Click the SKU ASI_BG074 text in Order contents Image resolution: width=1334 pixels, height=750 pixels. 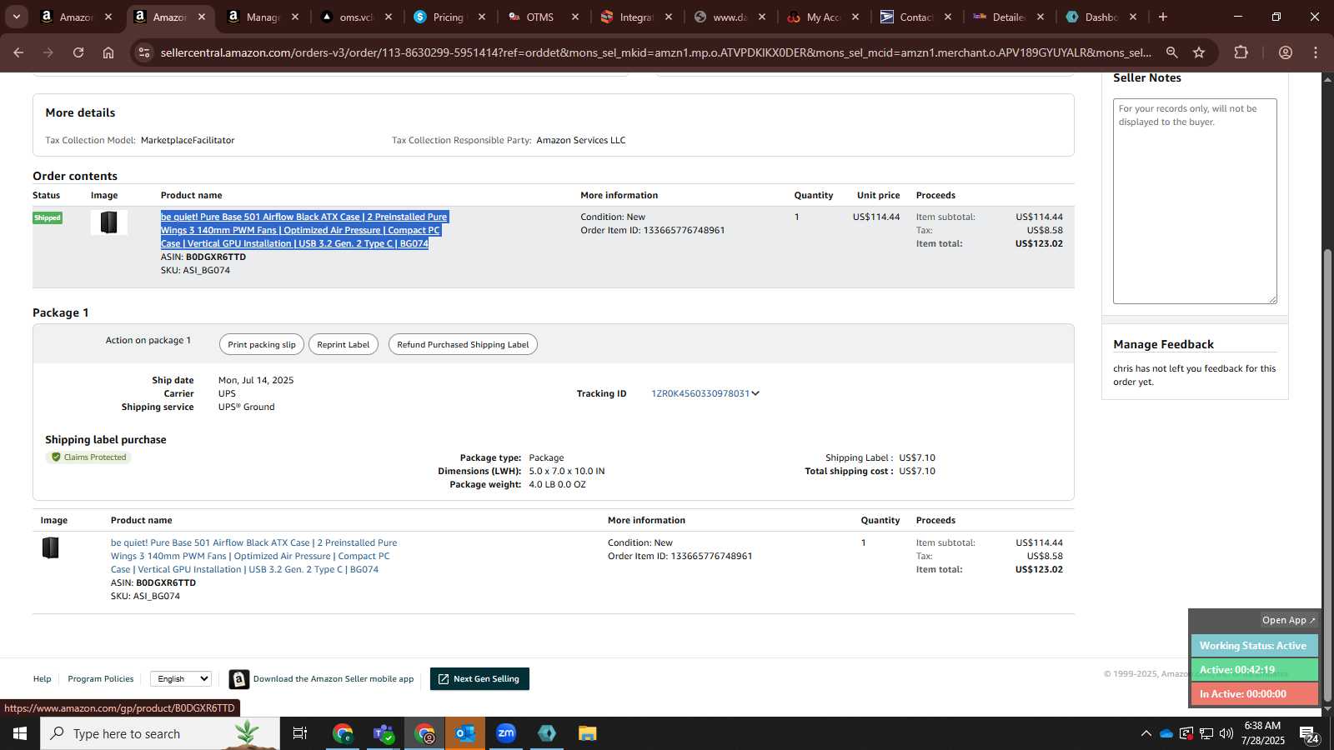click(195, 270)
